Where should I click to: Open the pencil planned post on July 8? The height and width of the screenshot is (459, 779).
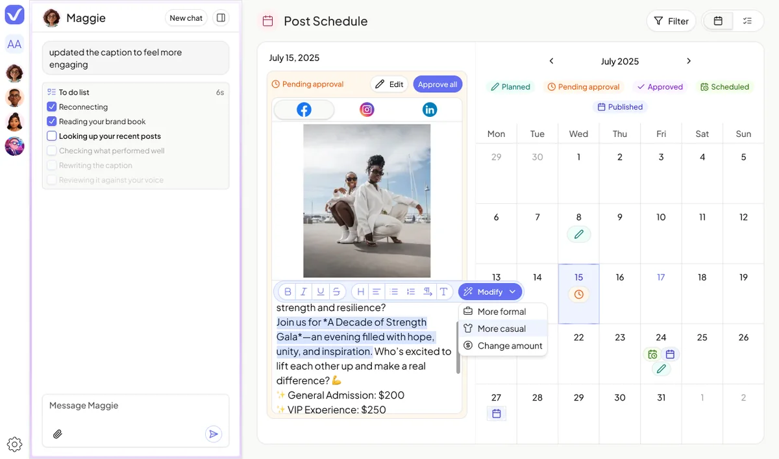(578, 234)
